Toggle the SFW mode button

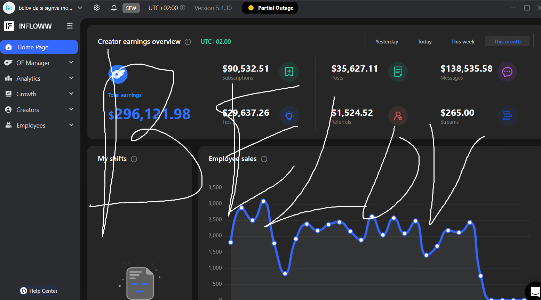[131, 8]
